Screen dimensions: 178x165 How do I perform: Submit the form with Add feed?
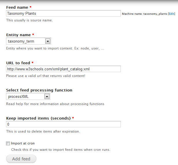coord(21,159)
